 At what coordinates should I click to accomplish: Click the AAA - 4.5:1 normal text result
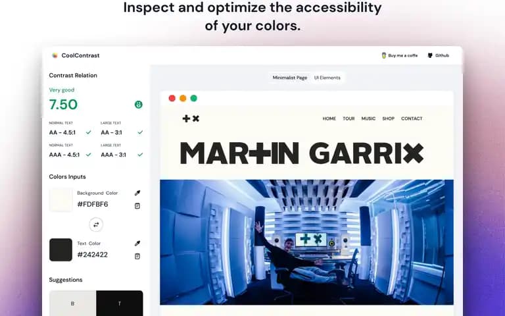(x=64, y=155)
